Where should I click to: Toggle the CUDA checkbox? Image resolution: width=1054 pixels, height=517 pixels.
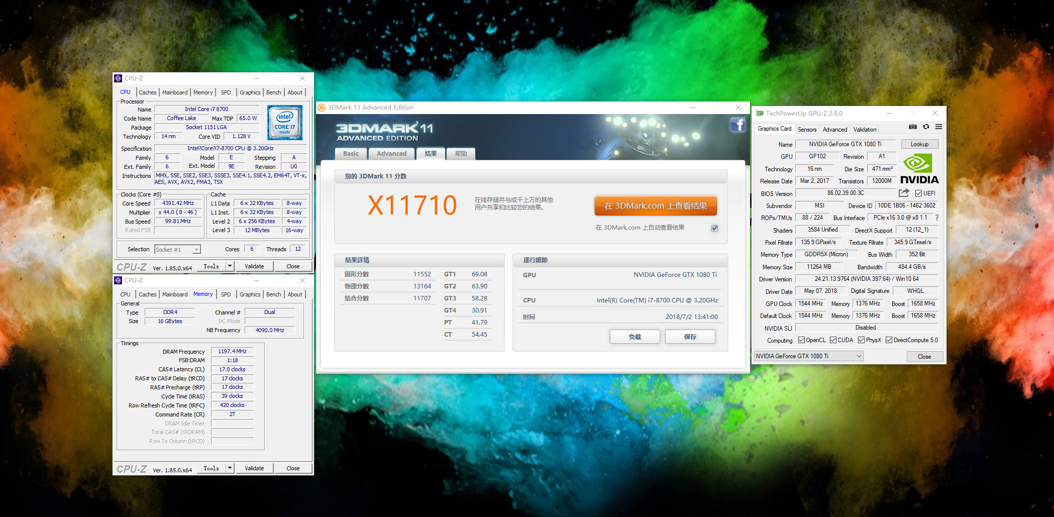[x=833, y=340]
